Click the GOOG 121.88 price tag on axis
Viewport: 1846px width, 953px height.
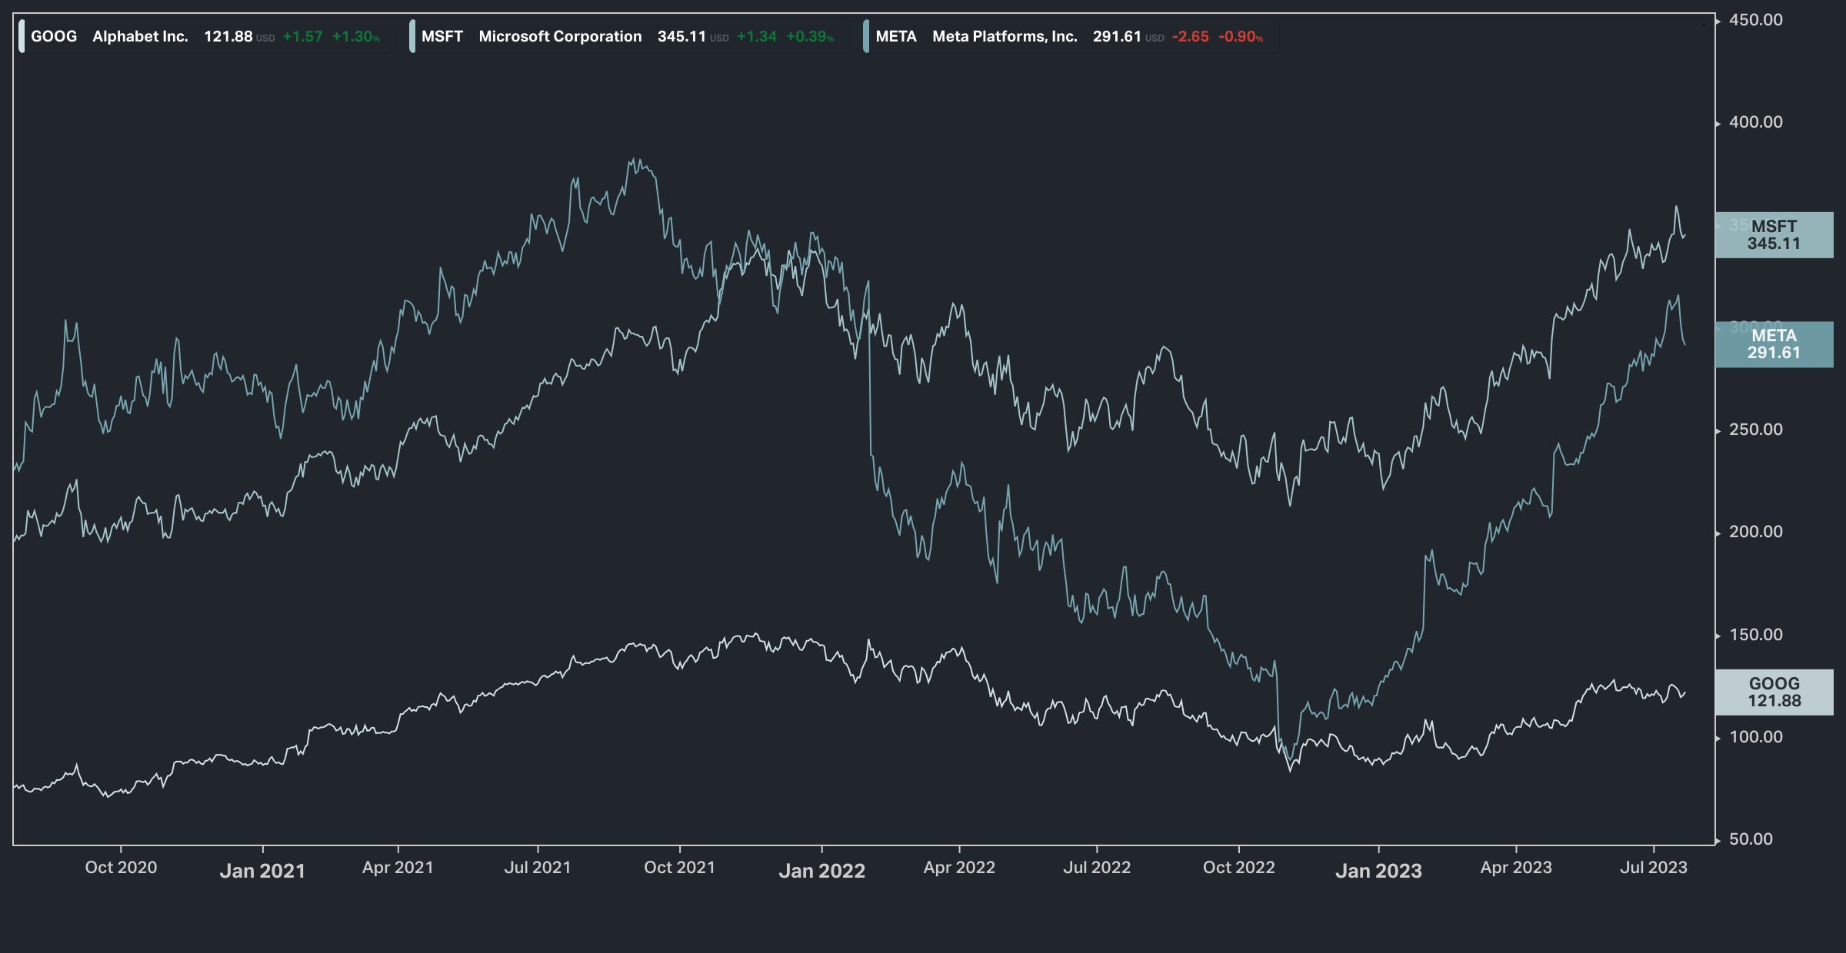[x=1774, y=692]
